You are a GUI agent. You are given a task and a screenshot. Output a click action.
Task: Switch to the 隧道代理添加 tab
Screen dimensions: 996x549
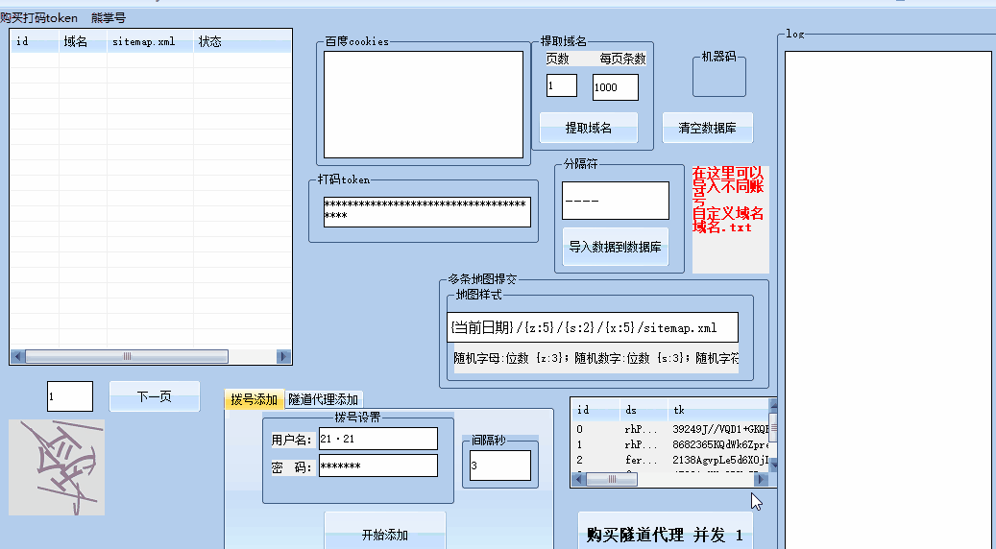click(324, 399)
